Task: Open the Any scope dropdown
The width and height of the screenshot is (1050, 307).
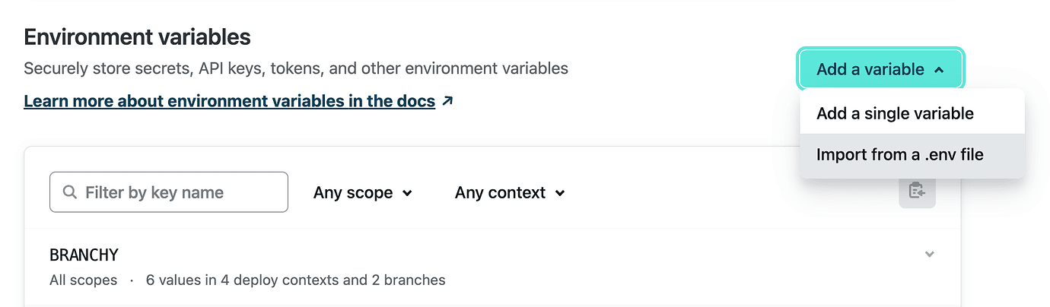Action: pos(362,193)
